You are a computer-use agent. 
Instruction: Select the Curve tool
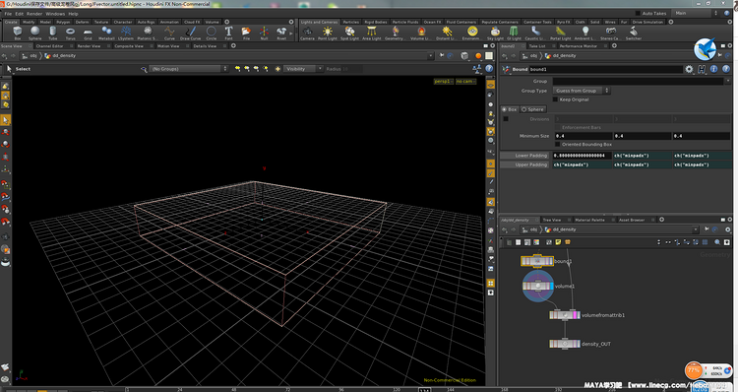point(169,33)
